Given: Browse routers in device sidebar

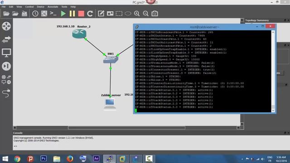Looking at the screenshot, I should [6, 26].
